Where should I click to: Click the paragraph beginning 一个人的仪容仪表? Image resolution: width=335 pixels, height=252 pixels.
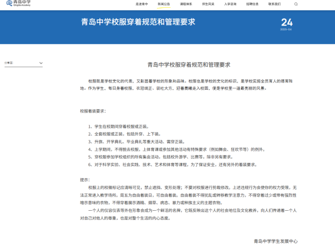point(188,214)
